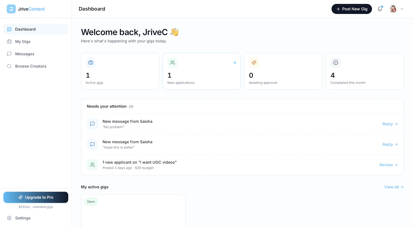Open the notifications bell
The height and width of the screenshot is (227, 413).
point(380,9)
